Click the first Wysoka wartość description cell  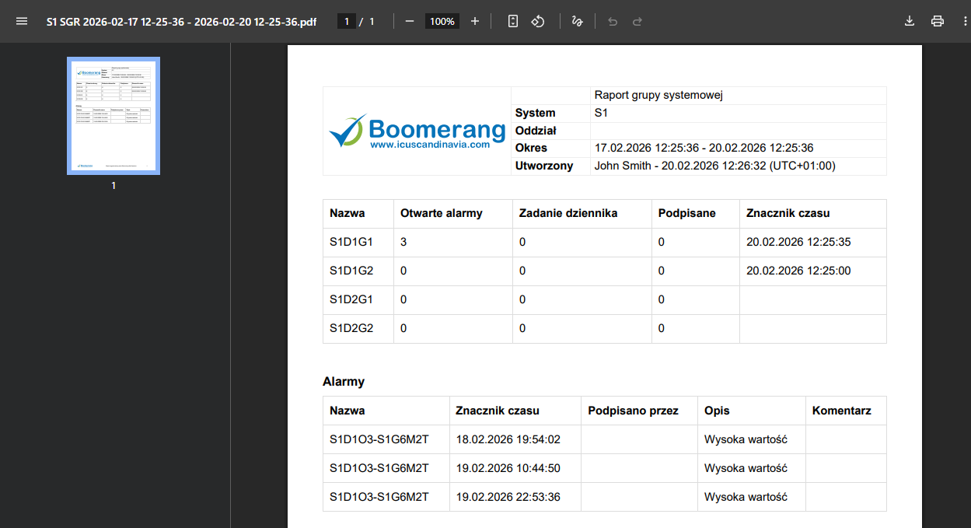[746, 439]
